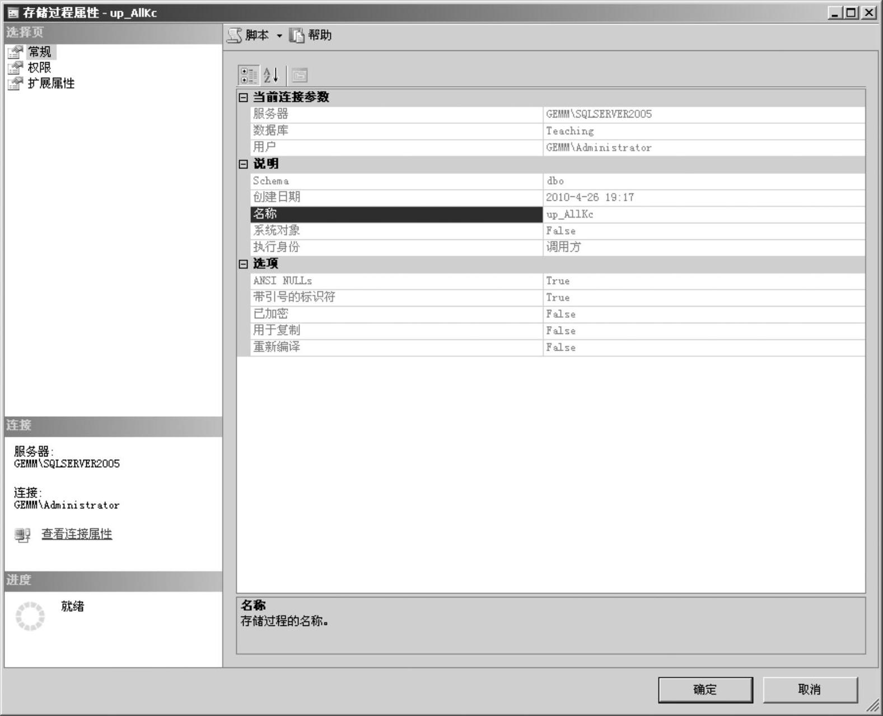The image size is (883, 716).
Task: Close the 存储过程属性 dialog
Action: pos(869,12)
